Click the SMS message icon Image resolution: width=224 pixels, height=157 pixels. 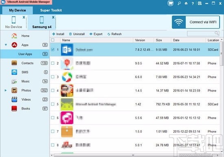click(x=14, y=72)
